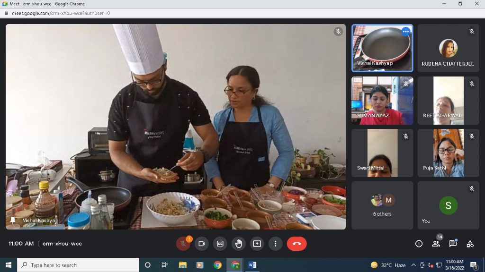485x272 pixels.
Task: Toggle the camera on or off
Action: point(201,244)
